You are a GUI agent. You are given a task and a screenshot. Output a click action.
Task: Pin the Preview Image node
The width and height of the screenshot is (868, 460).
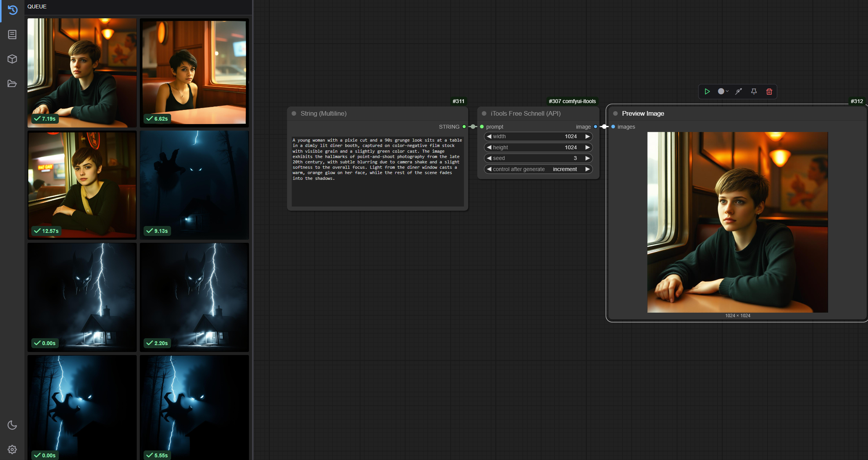[x=754, y=92]
